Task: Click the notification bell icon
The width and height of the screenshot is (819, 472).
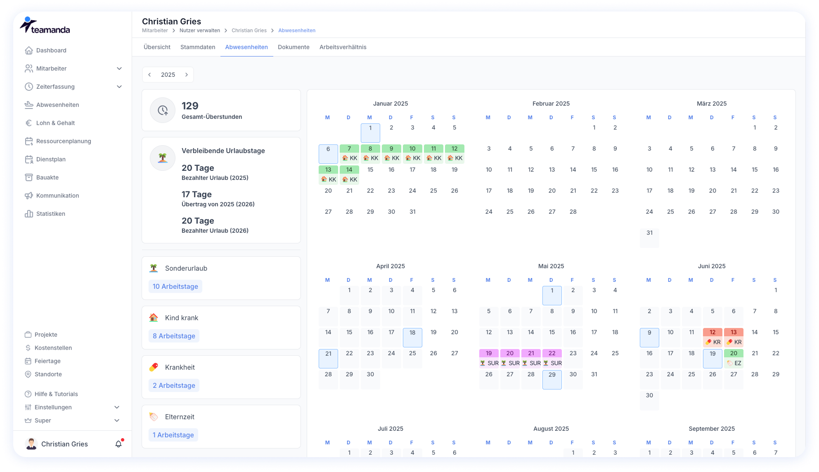Action: pyautogui.click(x=118, y=444)
